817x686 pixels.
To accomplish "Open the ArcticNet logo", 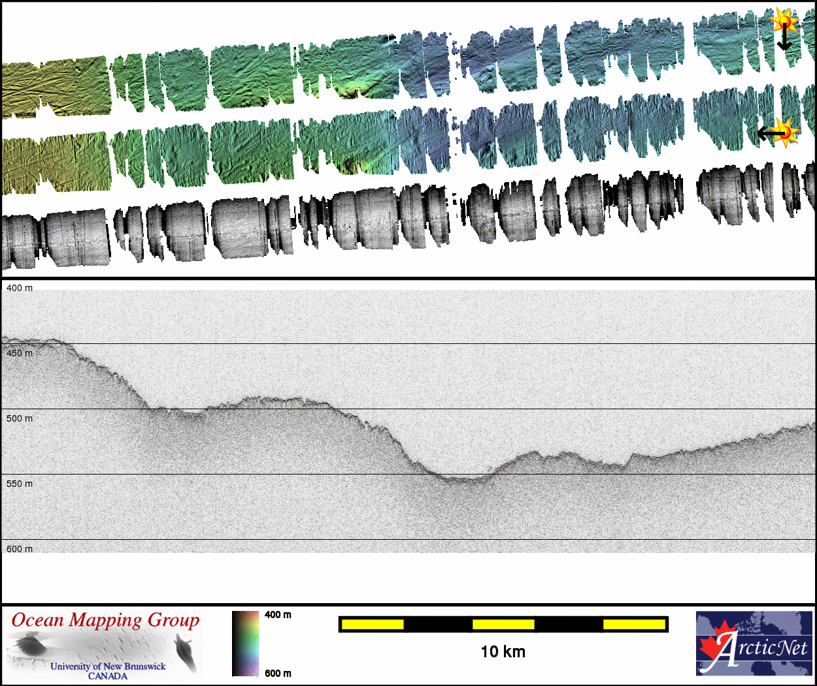I will click(754, 643).
